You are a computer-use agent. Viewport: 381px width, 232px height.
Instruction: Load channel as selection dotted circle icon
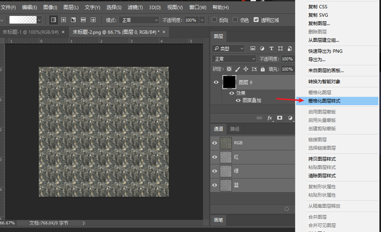click(287, 209)
